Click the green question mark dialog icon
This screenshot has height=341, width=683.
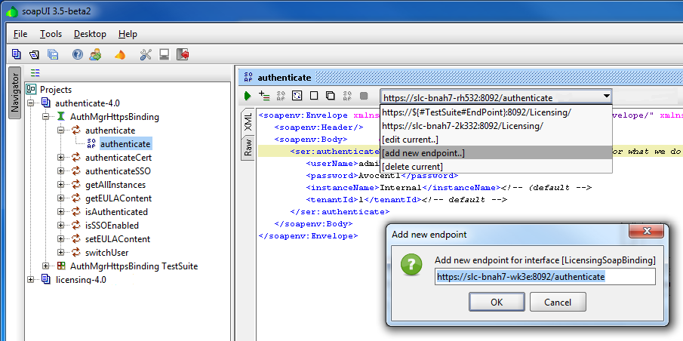coord(411,265)
